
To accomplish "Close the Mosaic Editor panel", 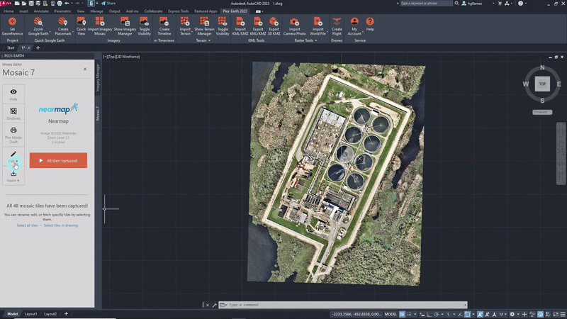I will click(x=85, y=69).
